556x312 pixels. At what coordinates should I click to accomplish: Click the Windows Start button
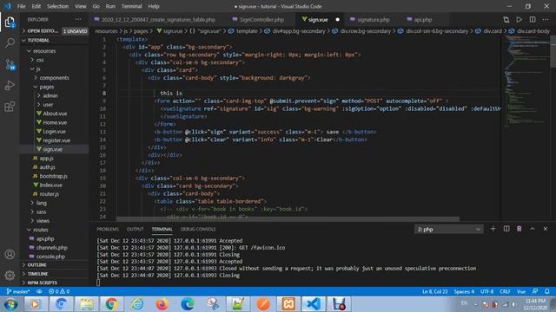pos(10,304)
